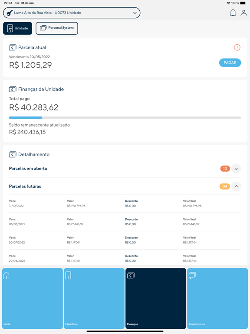This screenshot has width=250, height=334.
Task: Click Valor final R$ 1.177,44 in 20/06/2022 row
Action: 190,261
